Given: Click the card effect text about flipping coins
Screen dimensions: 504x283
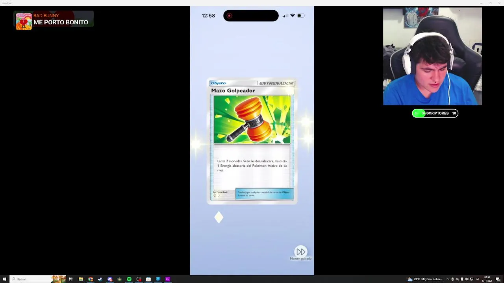Looking at the screenshot, I should [x=252, y=165].
